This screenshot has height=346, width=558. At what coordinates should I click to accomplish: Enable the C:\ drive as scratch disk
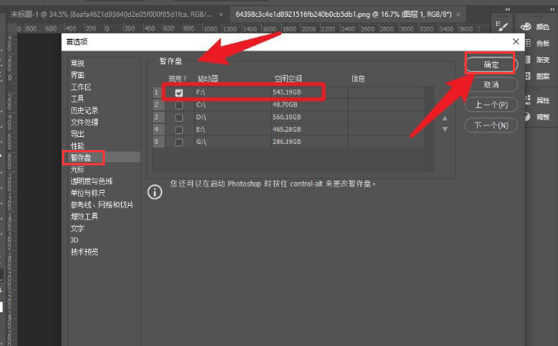(x=179, y=105)
